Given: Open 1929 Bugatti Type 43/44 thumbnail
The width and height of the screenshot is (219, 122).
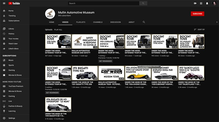Looking at the screenshot, I should click(165, 42).
